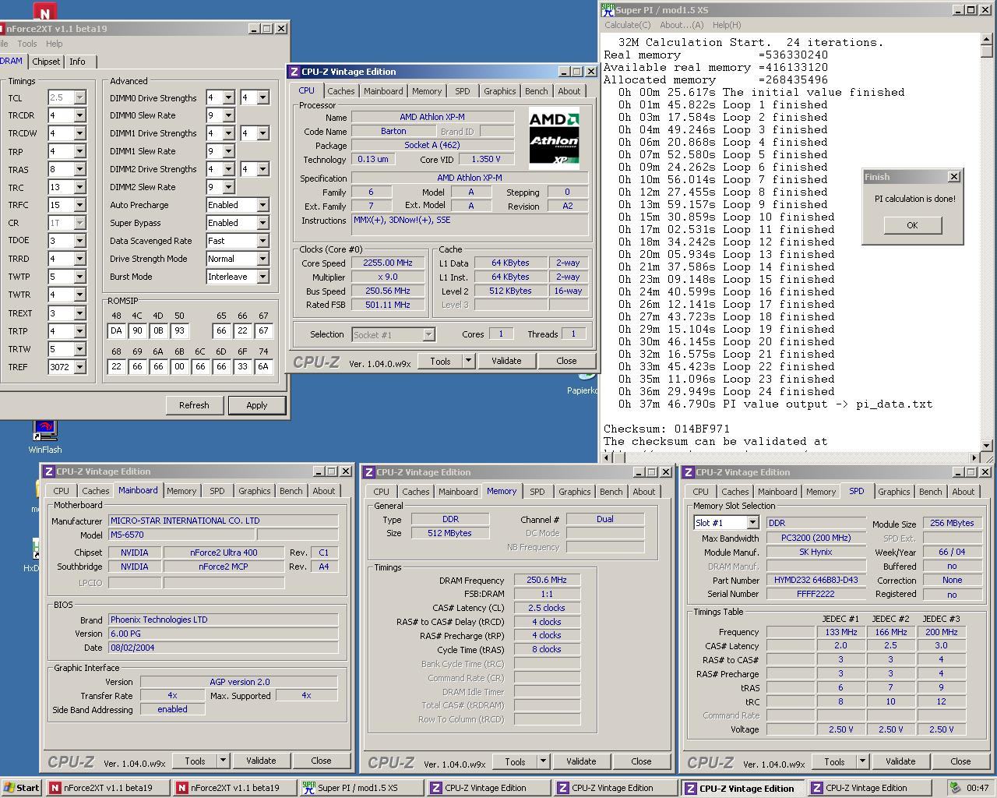The width and height of the screenshot is (997, 798).
Task: Switch to active CPU-Z Vintage Edition taskbar button
Action: click(x=742, y=788)
